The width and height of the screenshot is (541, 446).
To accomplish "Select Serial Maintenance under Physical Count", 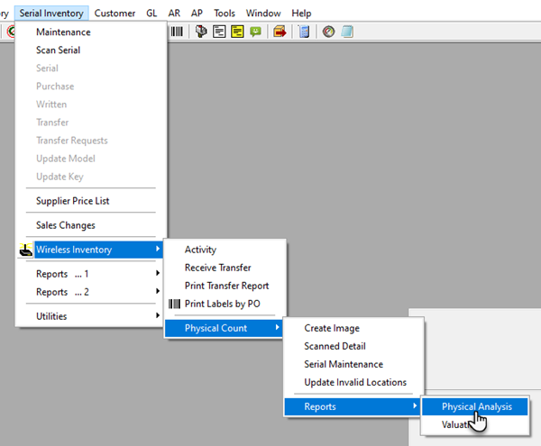I will click(353, 364).
